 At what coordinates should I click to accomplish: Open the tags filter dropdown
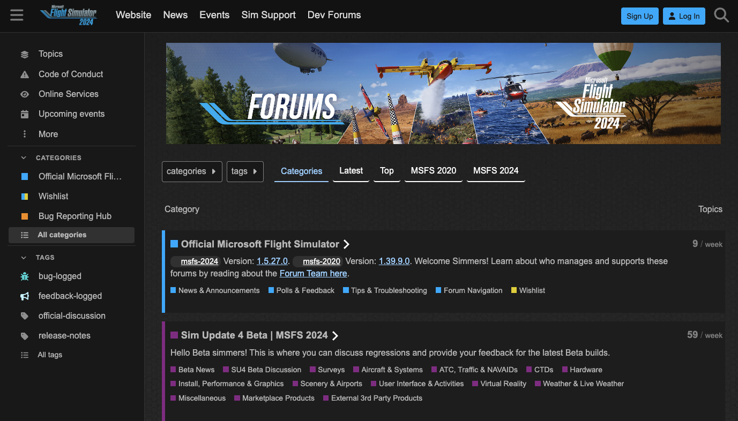click(x=245, y=171)
